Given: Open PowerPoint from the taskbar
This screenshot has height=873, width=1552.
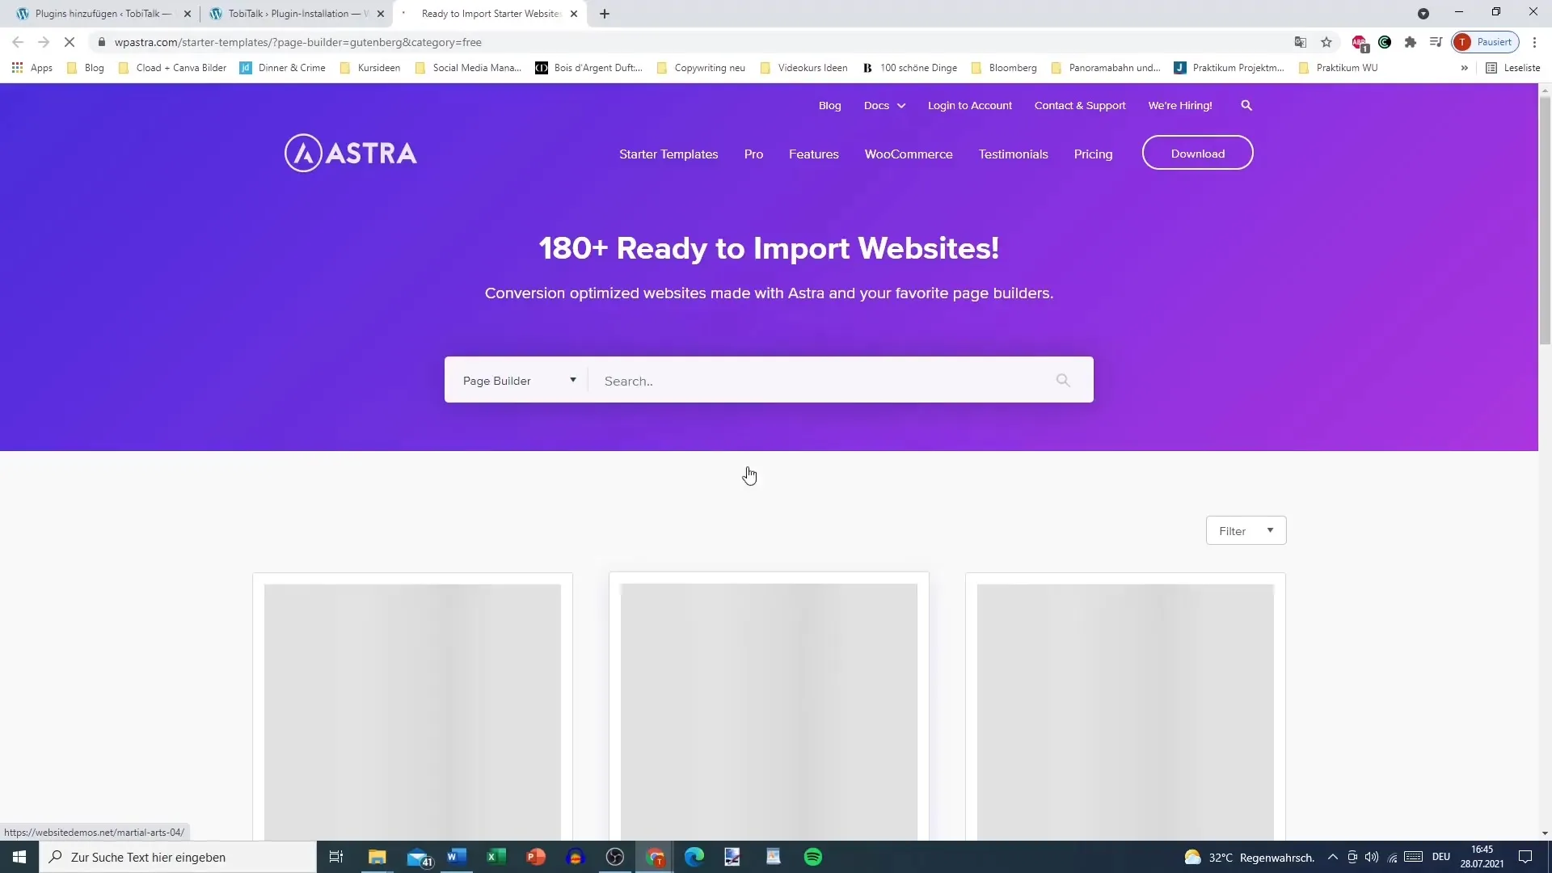Looking at the screenshot, I should (x=536, y=857).
